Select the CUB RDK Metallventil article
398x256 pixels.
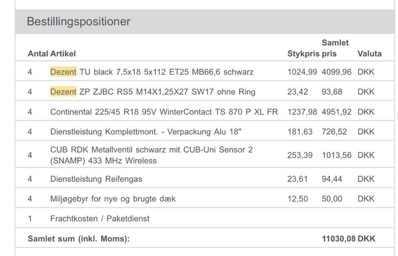coord(151,155)
